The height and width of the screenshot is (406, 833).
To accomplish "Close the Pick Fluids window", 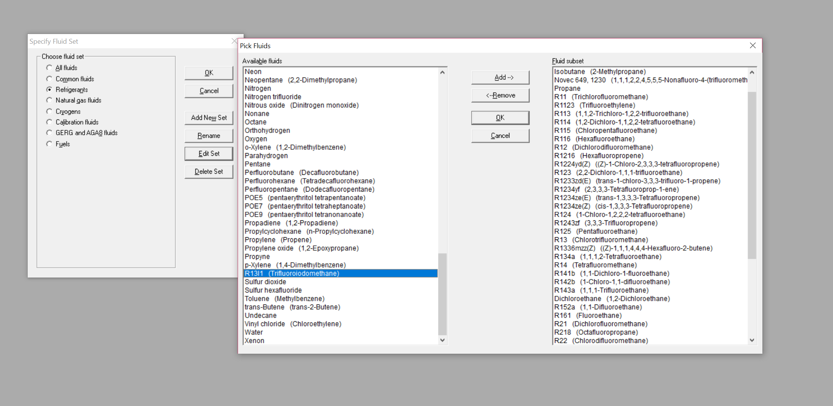I will pyautogui.click(x=753, y=46).
